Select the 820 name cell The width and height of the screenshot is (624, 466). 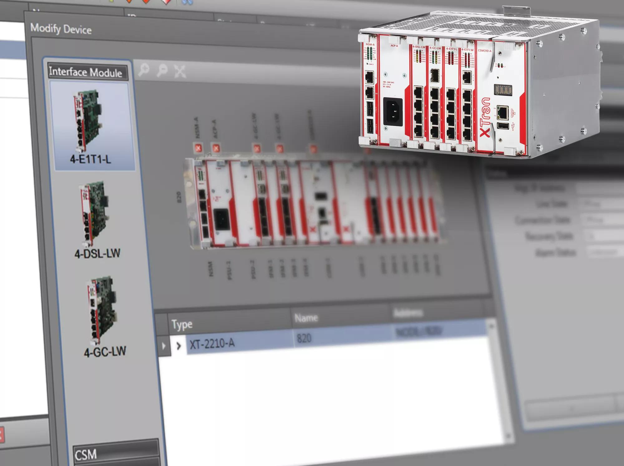[343, 336]
